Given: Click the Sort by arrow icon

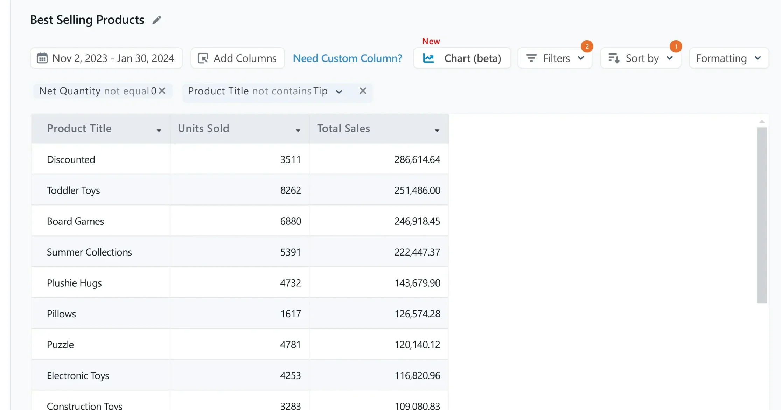Looking at the screenshot, I should pyautogui.click(x=614, y=58).
